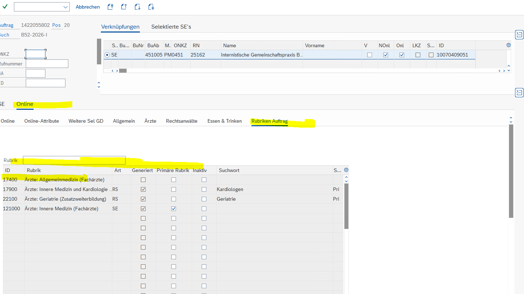Click the previous page navigation icon

[124, 7]
